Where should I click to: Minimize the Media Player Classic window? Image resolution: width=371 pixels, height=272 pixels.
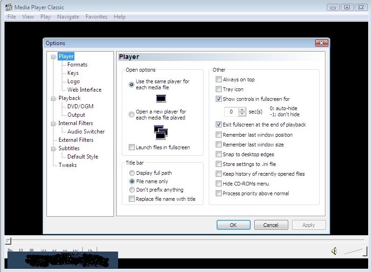tap(333, 7)
